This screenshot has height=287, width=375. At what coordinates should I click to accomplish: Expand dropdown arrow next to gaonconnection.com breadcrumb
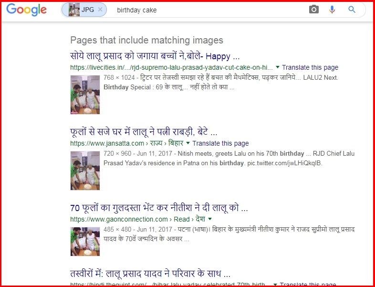[210, 219]
